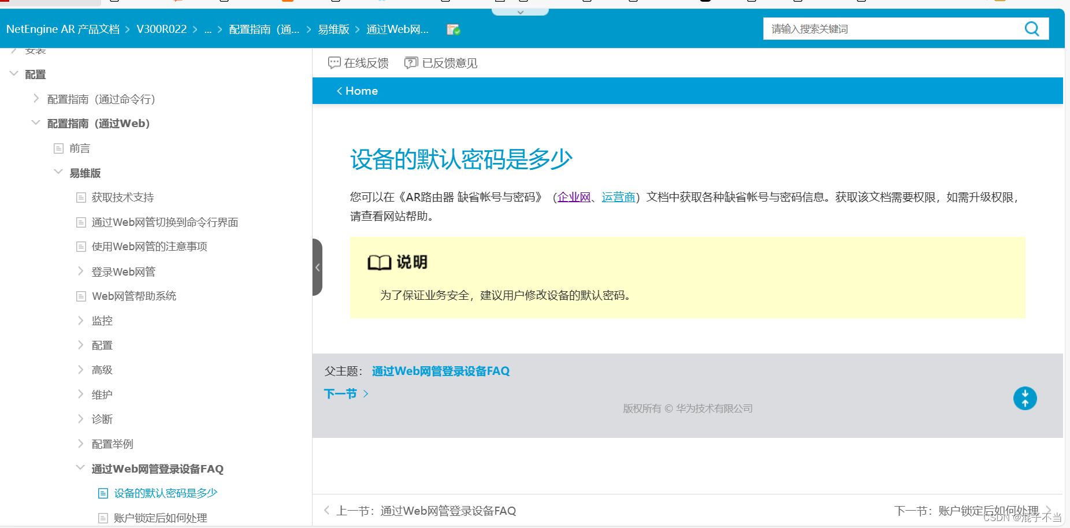Image resolution: width=1070 pixels, height=528 pixels.
Task: Collapse 通过Web网管登录设备FAQ tree node
Action: coord(80,467)
